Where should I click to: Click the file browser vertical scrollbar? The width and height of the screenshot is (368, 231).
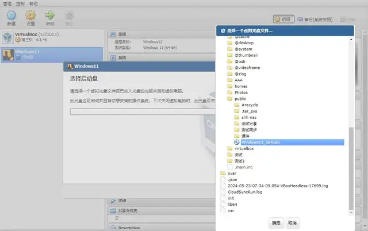click(351, 169)
